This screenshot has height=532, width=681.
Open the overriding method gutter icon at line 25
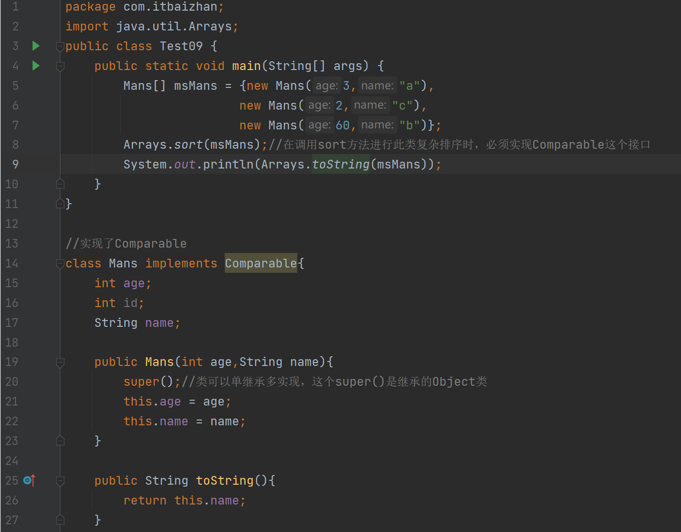pos(29,480)
